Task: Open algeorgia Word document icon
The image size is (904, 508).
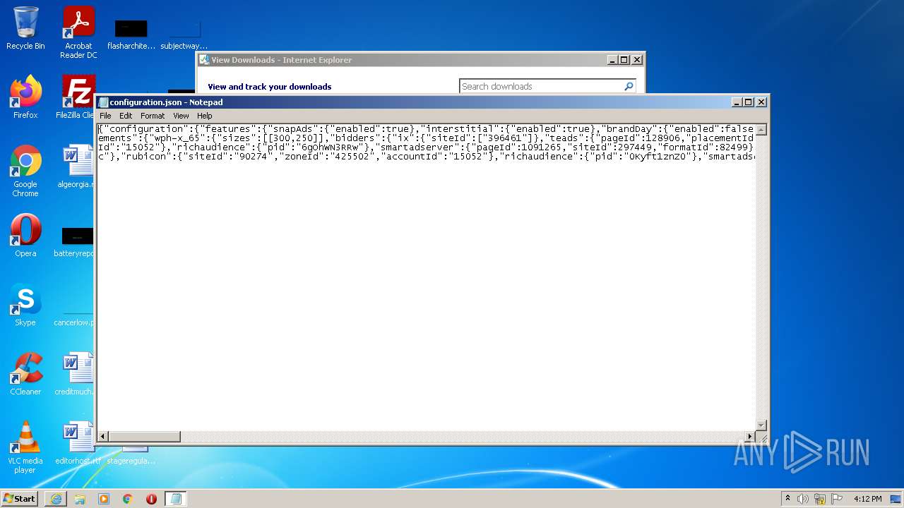Action: pos(76,167)
